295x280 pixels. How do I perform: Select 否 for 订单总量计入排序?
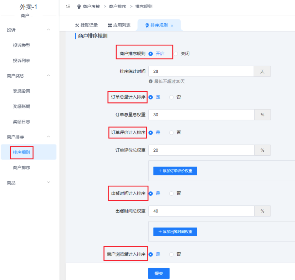pyautogui.click(x=172, y=97)
